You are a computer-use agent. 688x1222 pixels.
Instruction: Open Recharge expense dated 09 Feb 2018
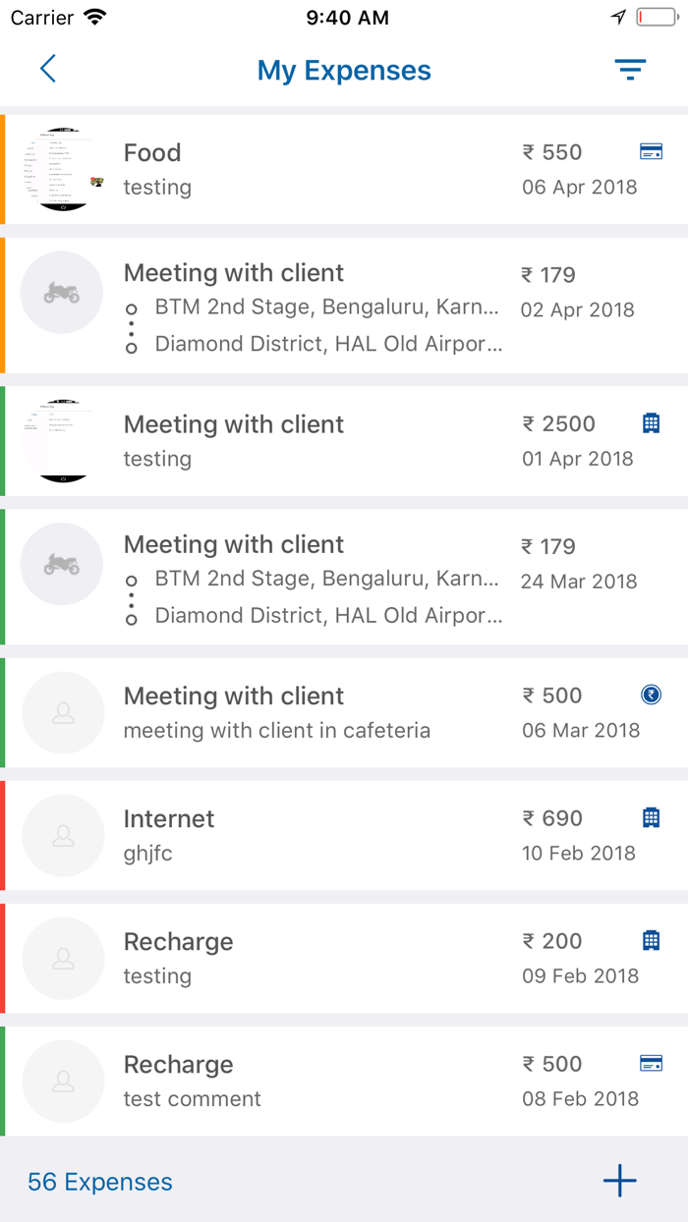pos(315,958)
